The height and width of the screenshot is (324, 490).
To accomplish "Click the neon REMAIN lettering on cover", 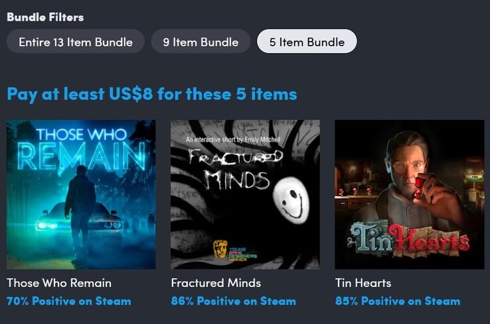I will tap(81, 156).
